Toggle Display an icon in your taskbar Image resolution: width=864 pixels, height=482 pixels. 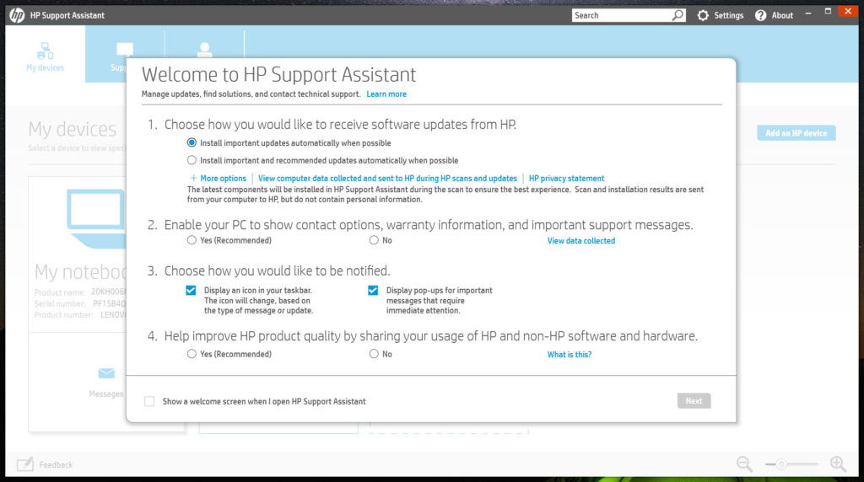pos(191,290)
